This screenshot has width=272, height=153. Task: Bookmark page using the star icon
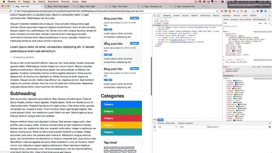pos(217,11)
